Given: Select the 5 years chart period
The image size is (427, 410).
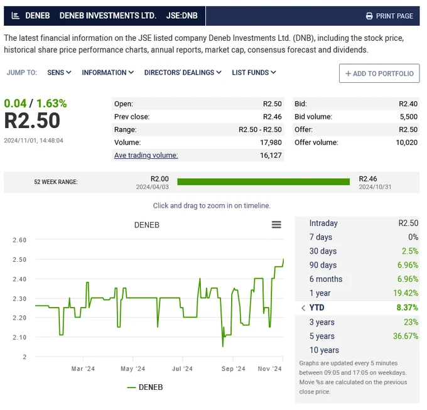Looking at the screenshot, I should point(322,336).
